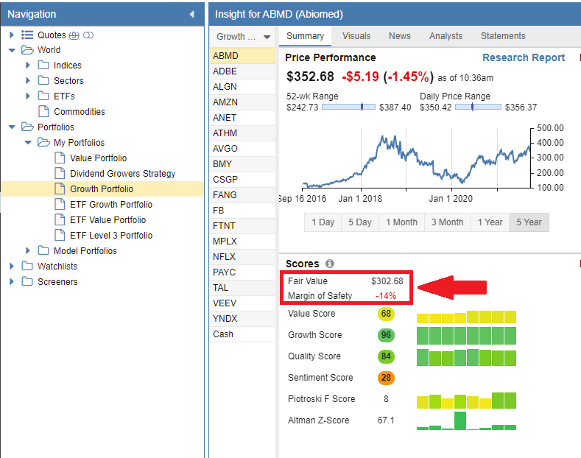The width and height of the screenshot is (581, 458).
Task: Click the ETFs folder icon
Action: click(x=43, y=96)
